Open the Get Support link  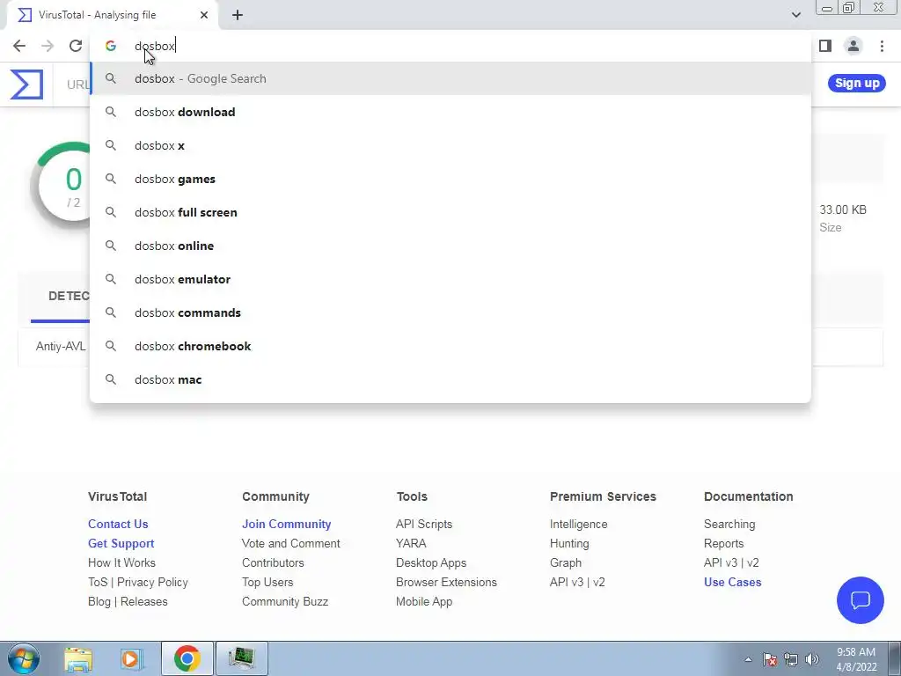(121, 543)
